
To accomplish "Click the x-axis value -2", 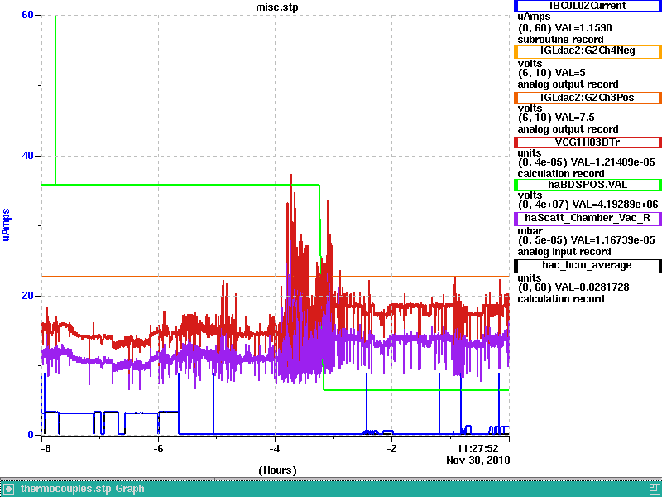I will [x=391, y=448].
